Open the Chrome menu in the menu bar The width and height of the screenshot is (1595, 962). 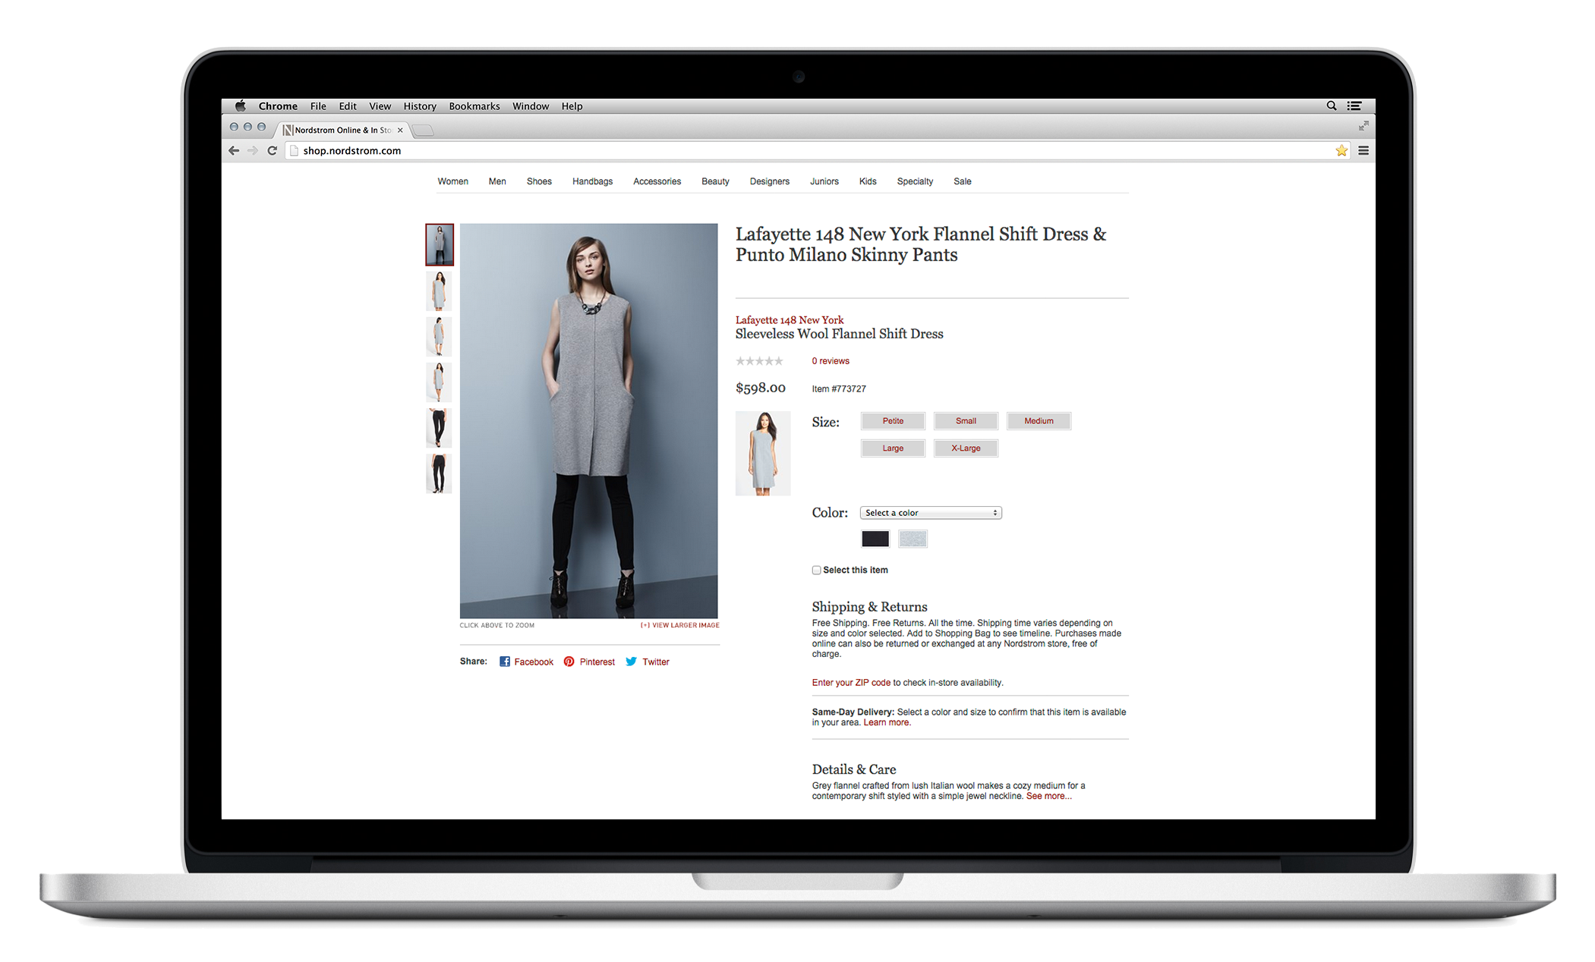(x=278, y=106)
